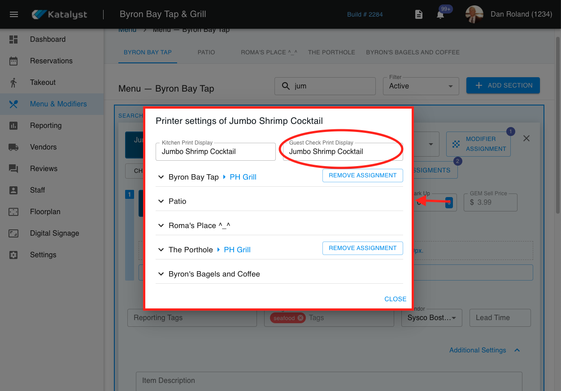
Task: Switch to The Porthole tab
Action: click(331, 53)
